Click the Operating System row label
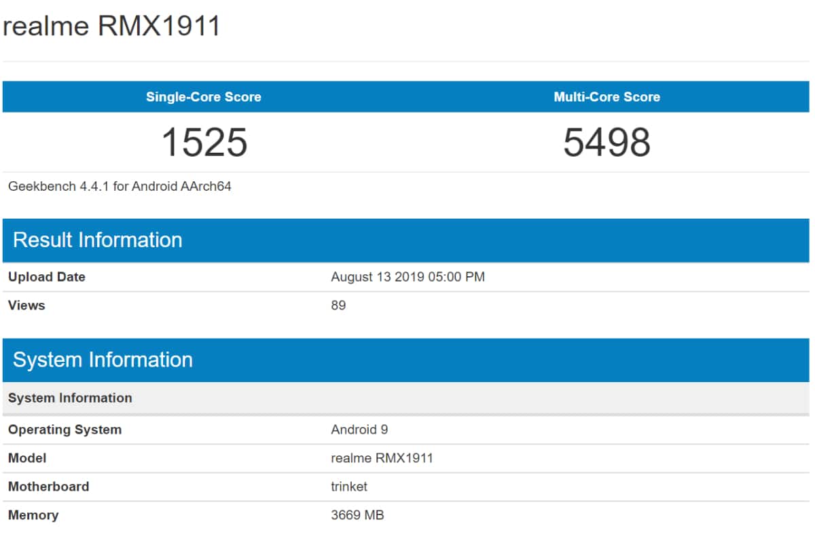Viewport: 815px width, 543px height. click(x=65, y=430)
